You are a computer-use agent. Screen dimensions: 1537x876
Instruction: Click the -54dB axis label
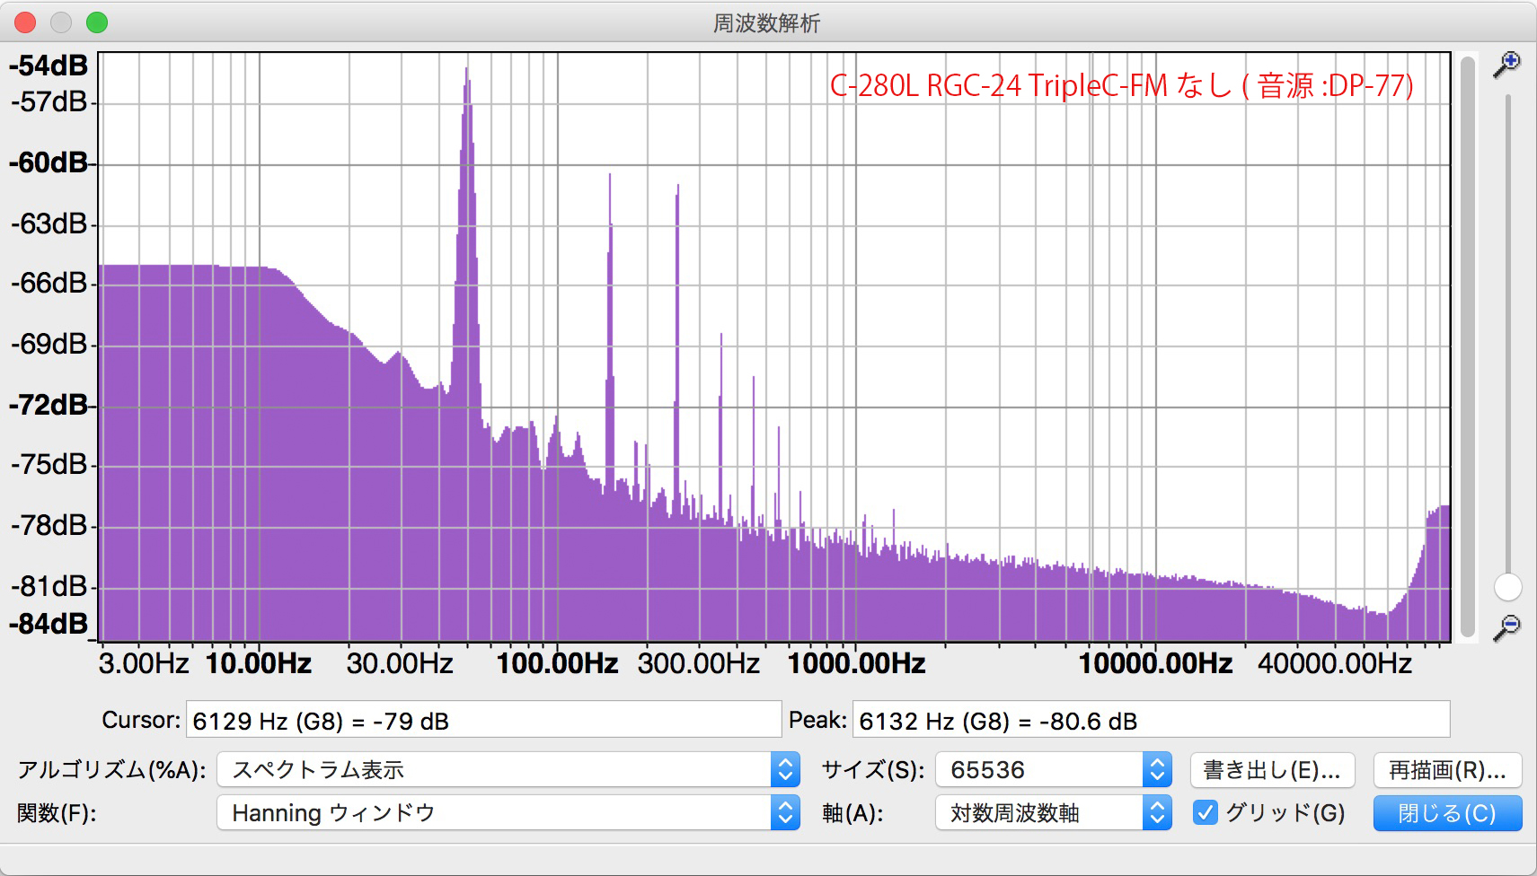(49, 66)
